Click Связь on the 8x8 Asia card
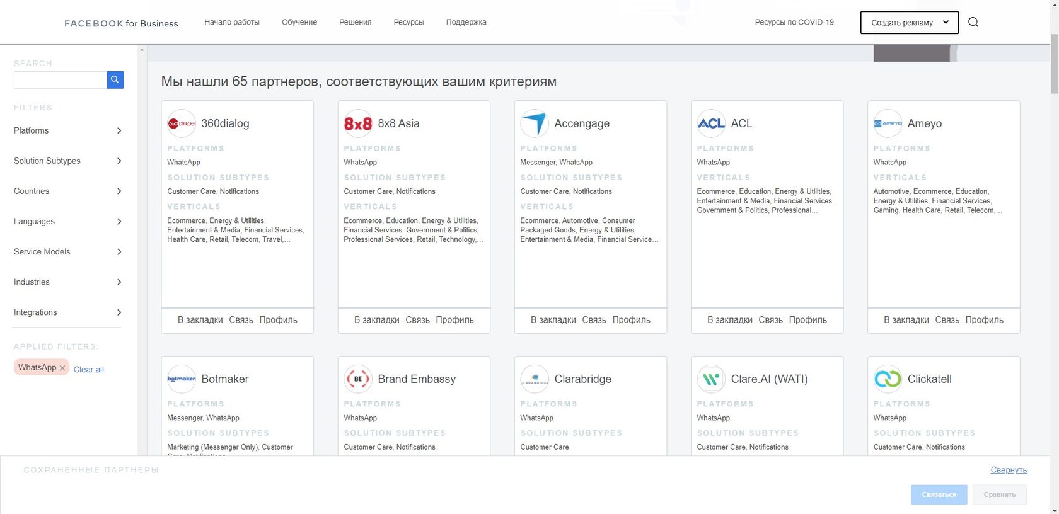The width and height of the screenshot is (1059, 514). (418, 320)
